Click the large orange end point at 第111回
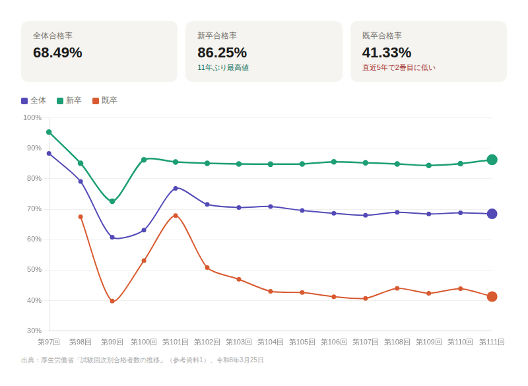The width and height of the screenshot is (528, 386). tap(492, 297)
